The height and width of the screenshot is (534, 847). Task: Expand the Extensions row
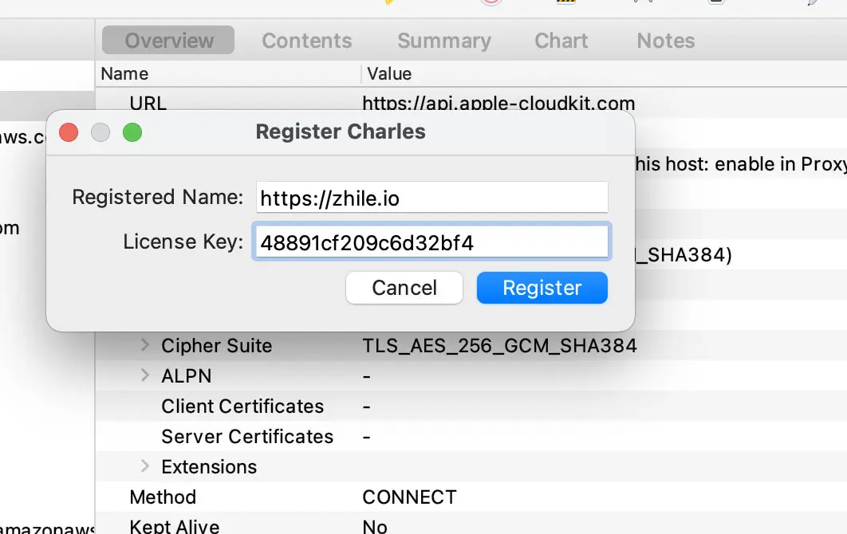click(x=145, y=466)
